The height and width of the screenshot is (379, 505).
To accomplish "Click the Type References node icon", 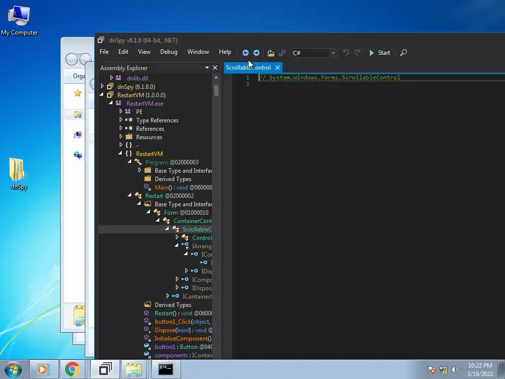I will tap(129, 120).
